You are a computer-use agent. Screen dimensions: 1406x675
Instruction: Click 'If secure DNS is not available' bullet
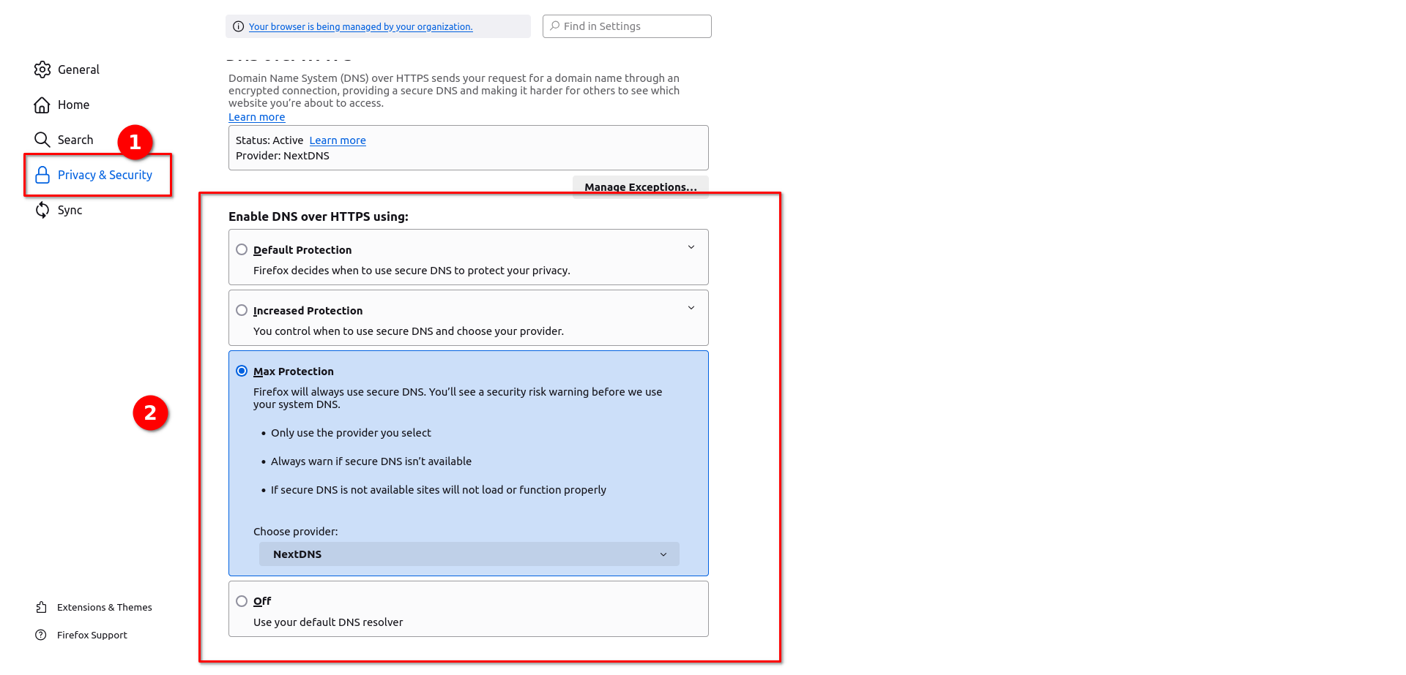(439, 490)
